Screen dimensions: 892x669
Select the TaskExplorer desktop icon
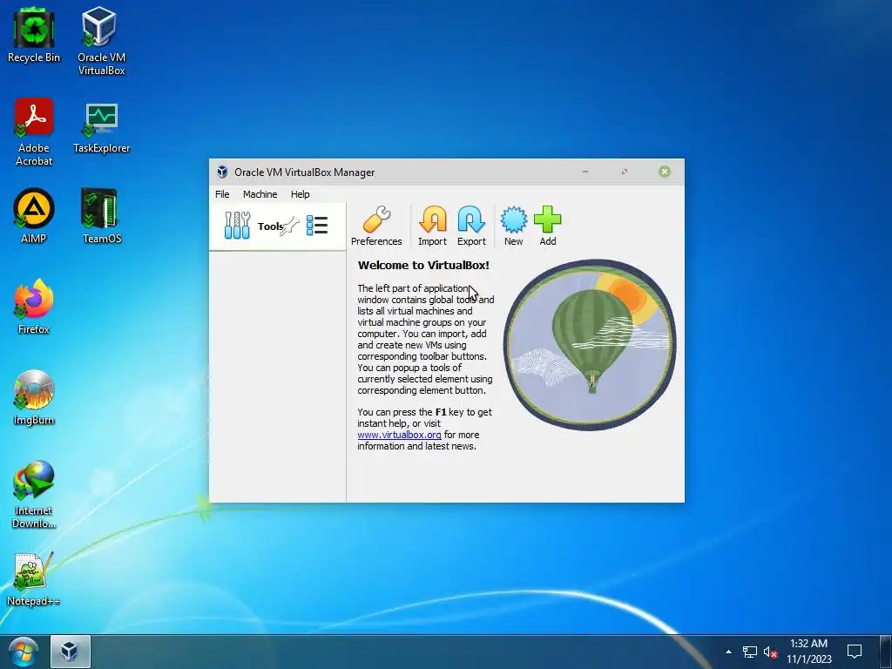coord(101,127)
